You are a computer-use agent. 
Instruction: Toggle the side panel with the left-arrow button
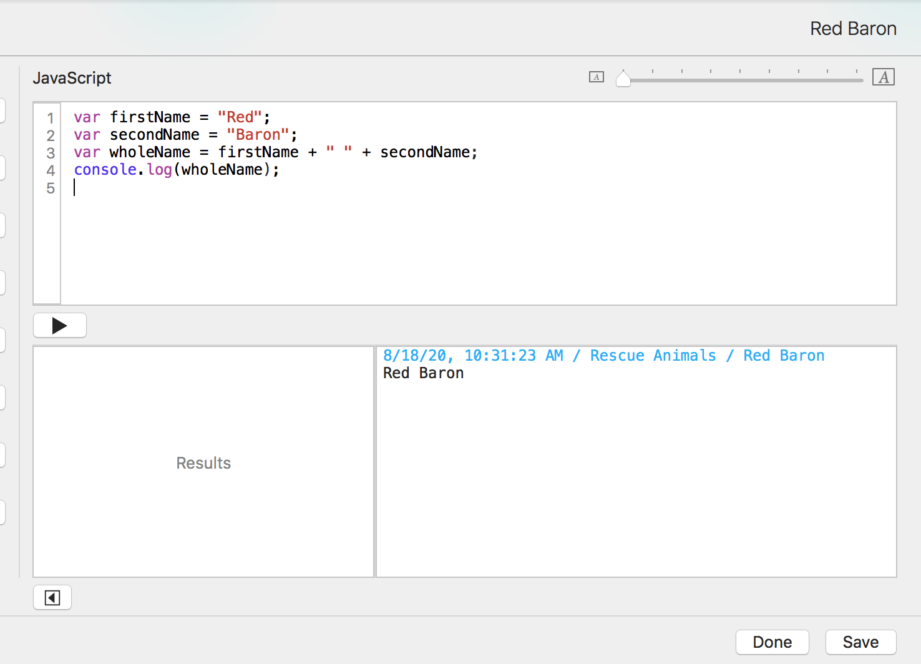point(52,598)
